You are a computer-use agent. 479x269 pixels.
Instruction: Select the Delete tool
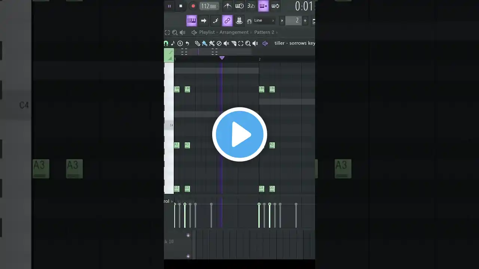coord(219,43)
